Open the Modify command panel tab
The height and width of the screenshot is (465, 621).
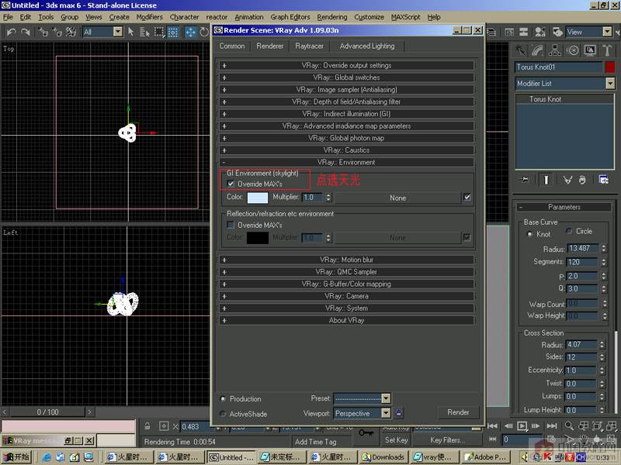[x=537, y=50]
